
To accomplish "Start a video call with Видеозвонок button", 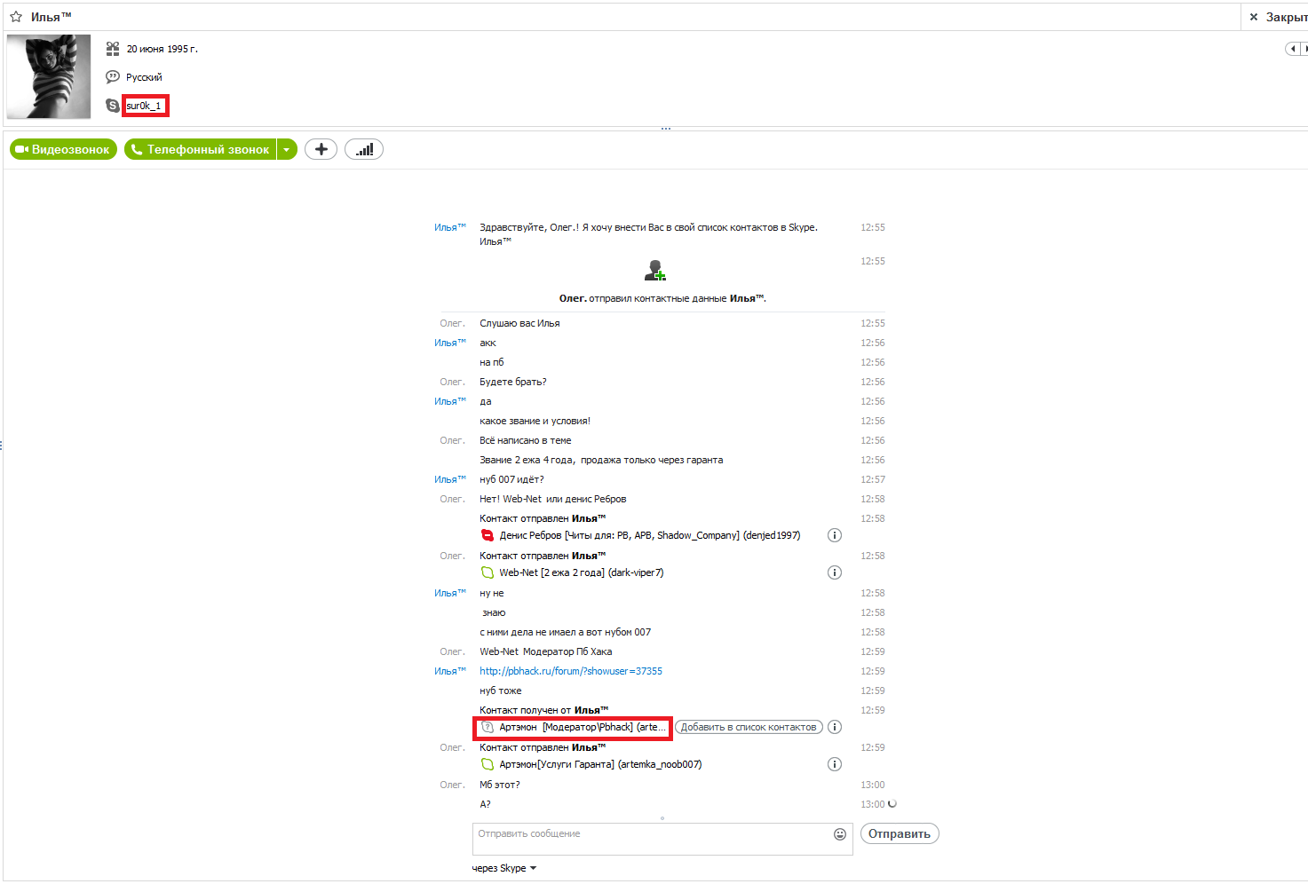I will 63,149.
